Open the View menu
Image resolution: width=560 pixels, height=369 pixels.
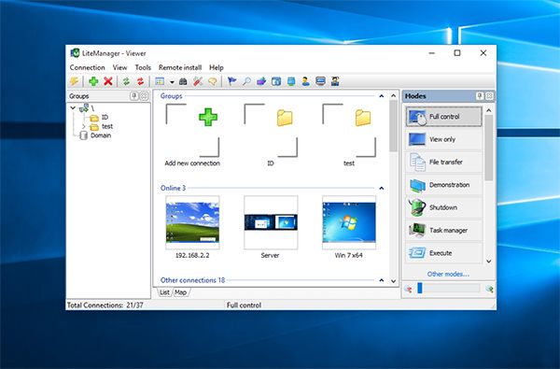(119, 67)
